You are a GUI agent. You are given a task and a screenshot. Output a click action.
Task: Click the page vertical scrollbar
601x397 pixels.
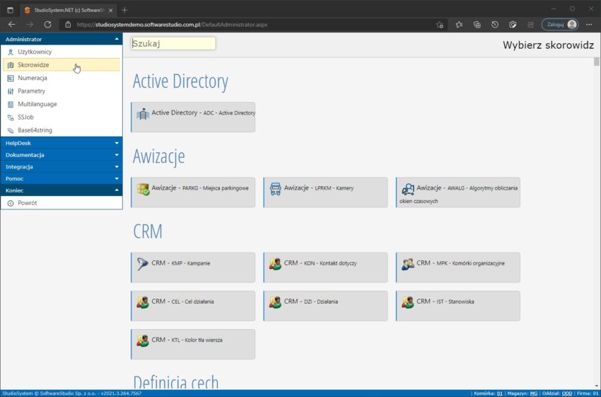[x=596, y=212]
